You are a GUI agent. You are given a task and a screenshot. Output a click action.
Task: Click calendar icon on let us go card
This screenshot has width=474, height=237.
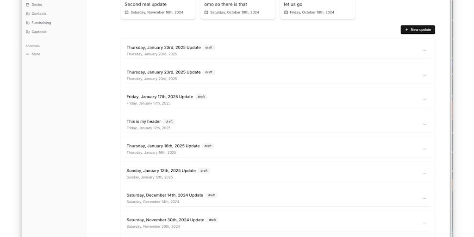tap(286, 12)
